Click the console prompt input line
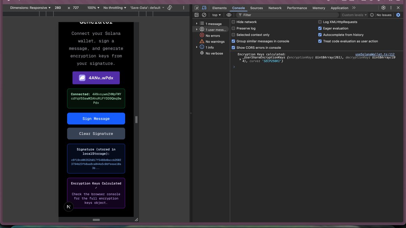Image resolution: width=406 pixels, height=228 pixels. pyautogui.click(x=318, y=67)
